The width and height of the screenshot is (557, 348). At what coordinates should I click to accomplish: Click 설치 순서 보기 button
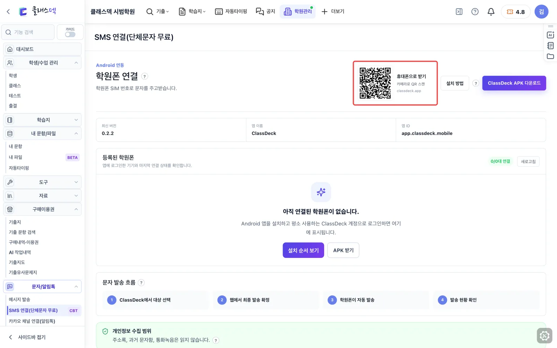point(303,250)
